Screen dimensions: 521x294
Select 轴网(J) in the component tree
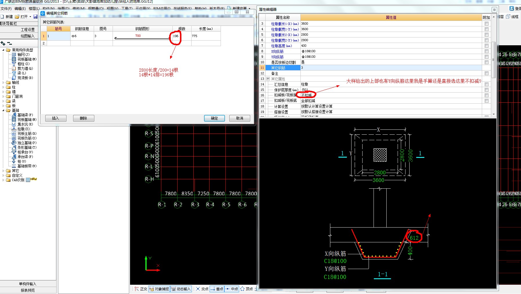pos(23,55)
